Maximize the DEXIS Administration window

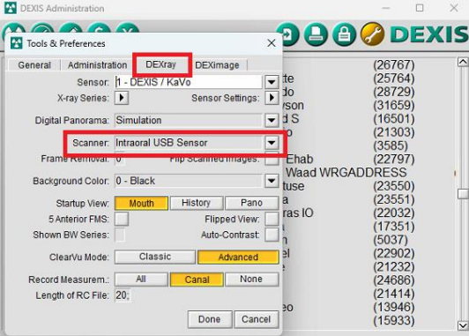[x=420, y=8]
